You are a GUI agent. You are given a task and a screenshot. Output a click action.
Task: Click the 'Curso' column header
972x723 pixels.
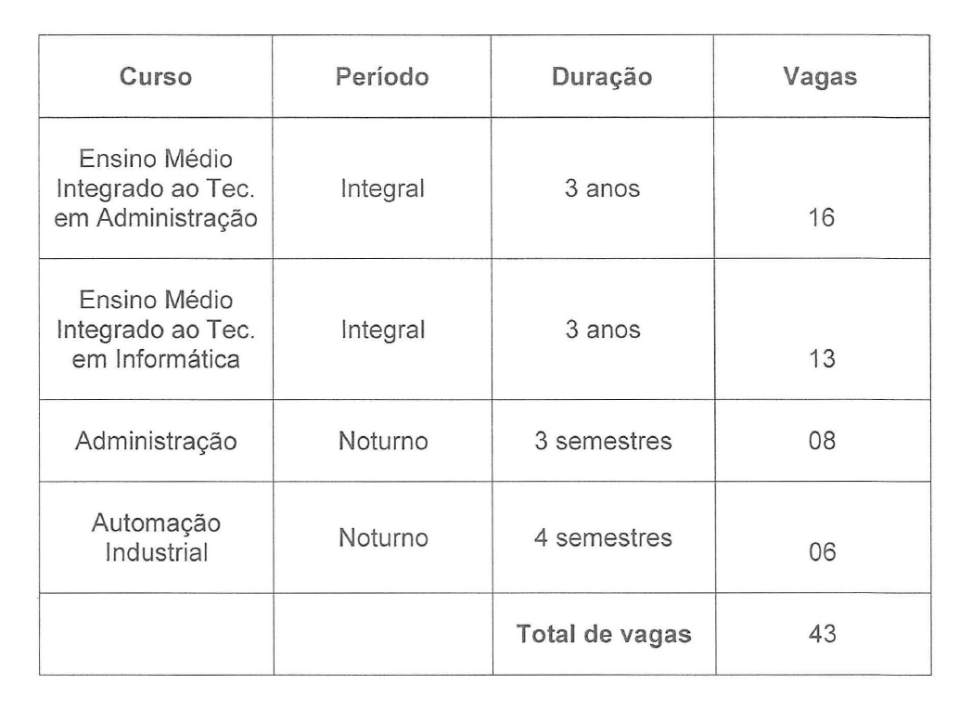(x=155, y=77)
